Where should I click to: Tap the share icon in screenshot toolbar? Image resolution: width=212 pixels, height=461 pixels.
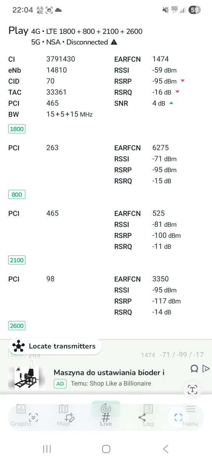(x=142, y=418)
